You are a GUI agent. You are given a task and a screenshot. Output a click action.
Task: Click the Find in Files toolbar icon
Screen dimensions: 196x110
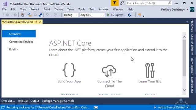tap(139, 15)
